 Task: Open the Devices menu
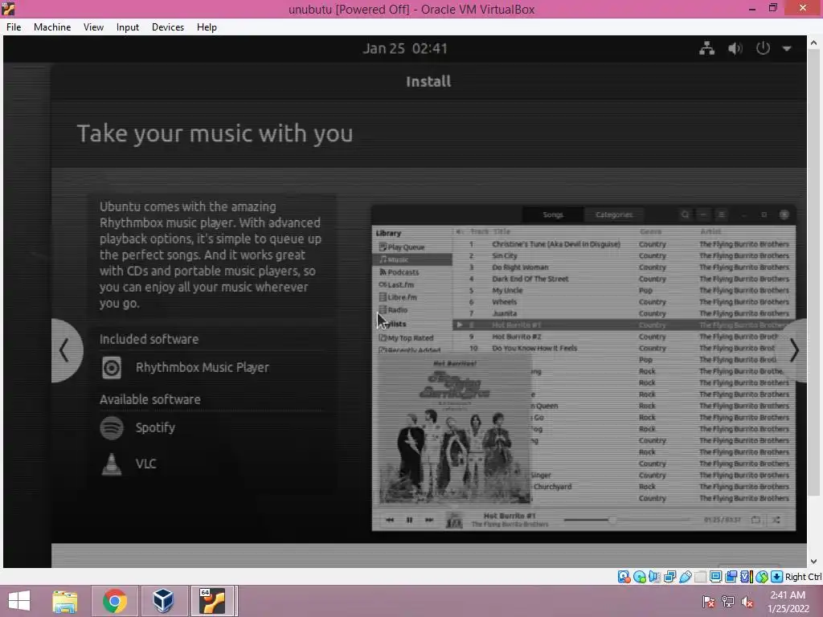(x=167, y=27)
